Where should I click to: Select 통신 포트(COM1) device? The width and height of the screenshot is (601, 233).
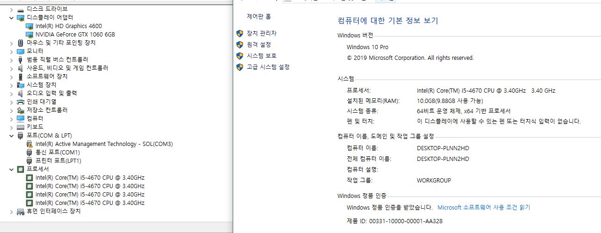57,152
